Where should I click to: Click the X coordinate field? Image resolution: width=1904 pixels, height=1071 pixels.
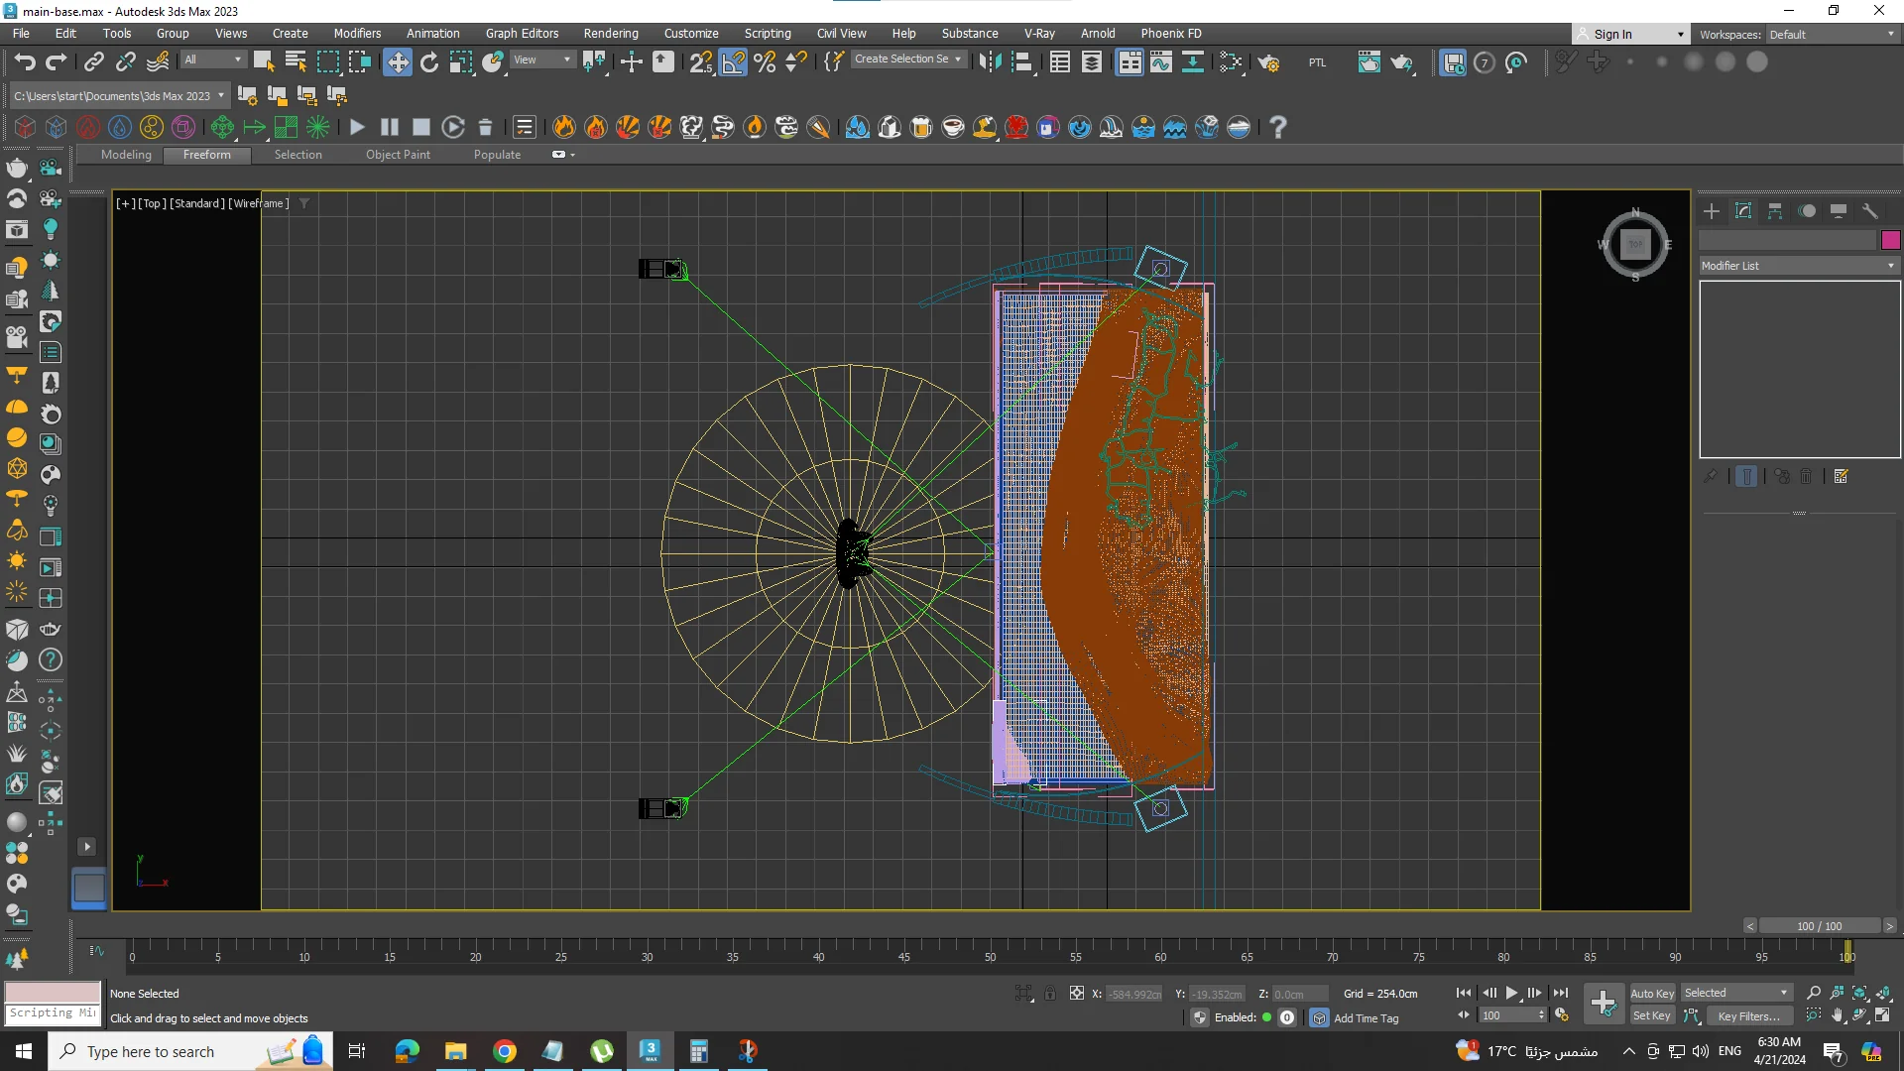[1133, 994]
